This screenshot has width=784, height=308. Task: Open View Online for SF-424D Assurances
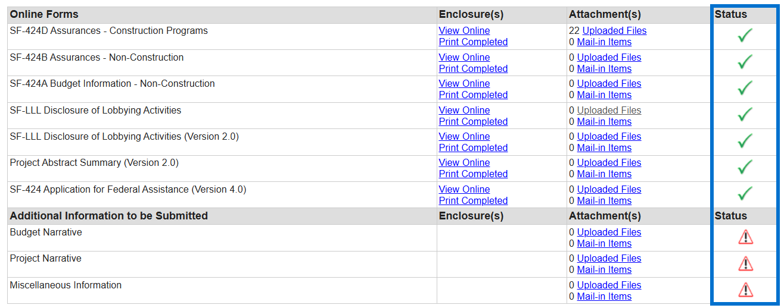(464, 31)
